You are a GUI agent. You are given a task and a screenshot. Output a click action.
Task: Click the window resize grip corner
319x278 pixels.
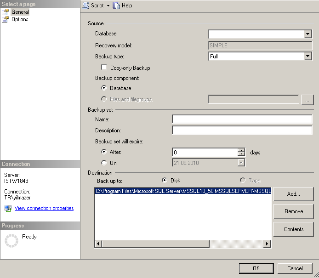[x=316, y=275]
